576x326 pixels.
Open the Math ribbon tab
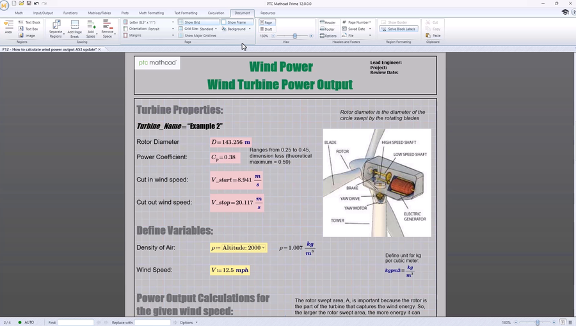pyautogui.click(x=19, y=13)
